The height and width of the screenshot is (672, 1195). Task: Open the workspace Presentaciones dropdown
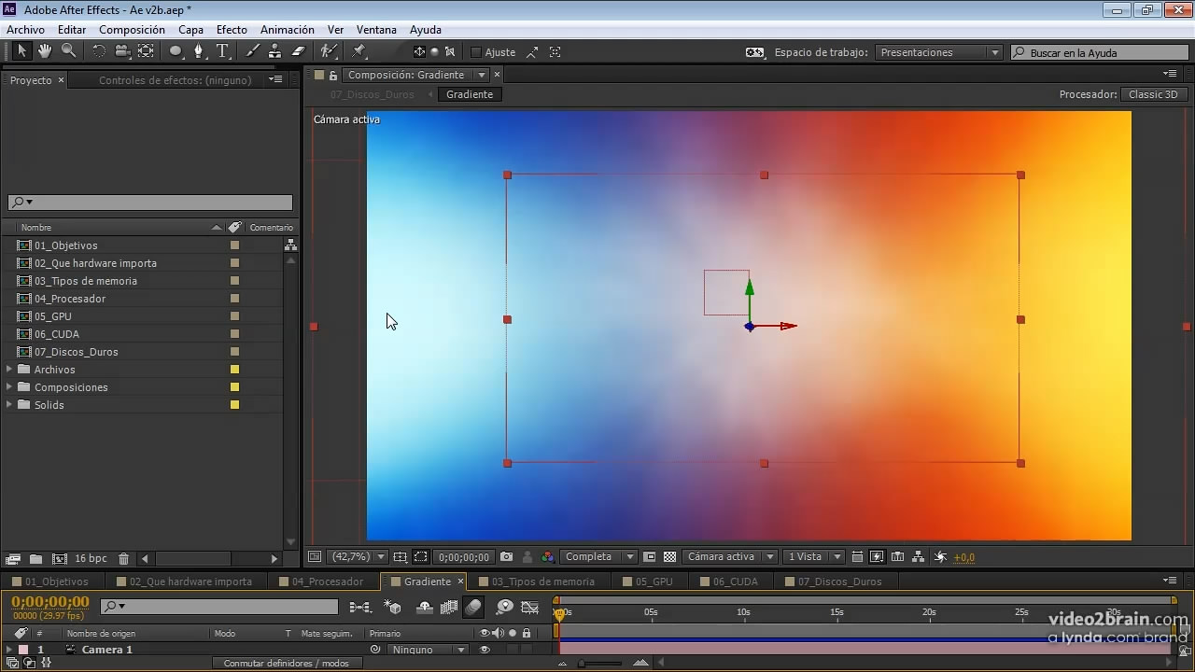(939, 53)
